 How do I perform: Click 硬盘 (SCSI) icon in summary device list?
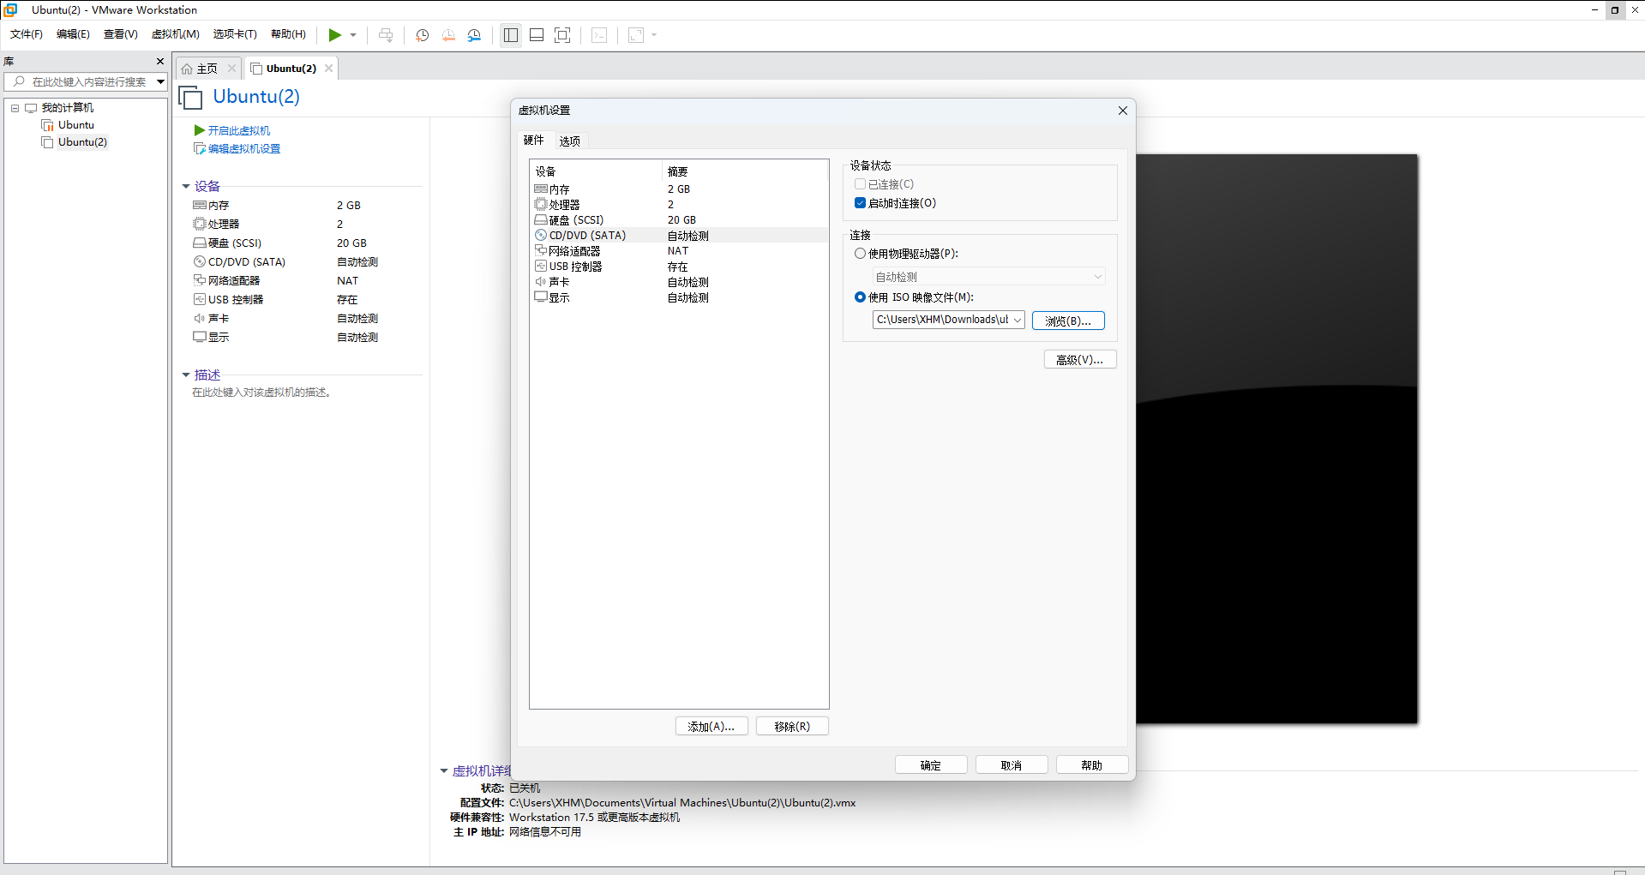tap(200, 243)
